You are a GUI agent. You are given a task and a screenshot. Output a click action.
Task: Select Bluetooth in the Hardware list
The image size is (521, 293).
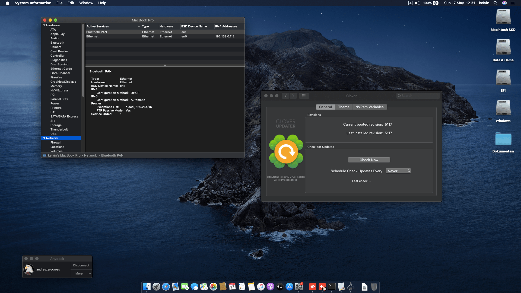[57, 43]
